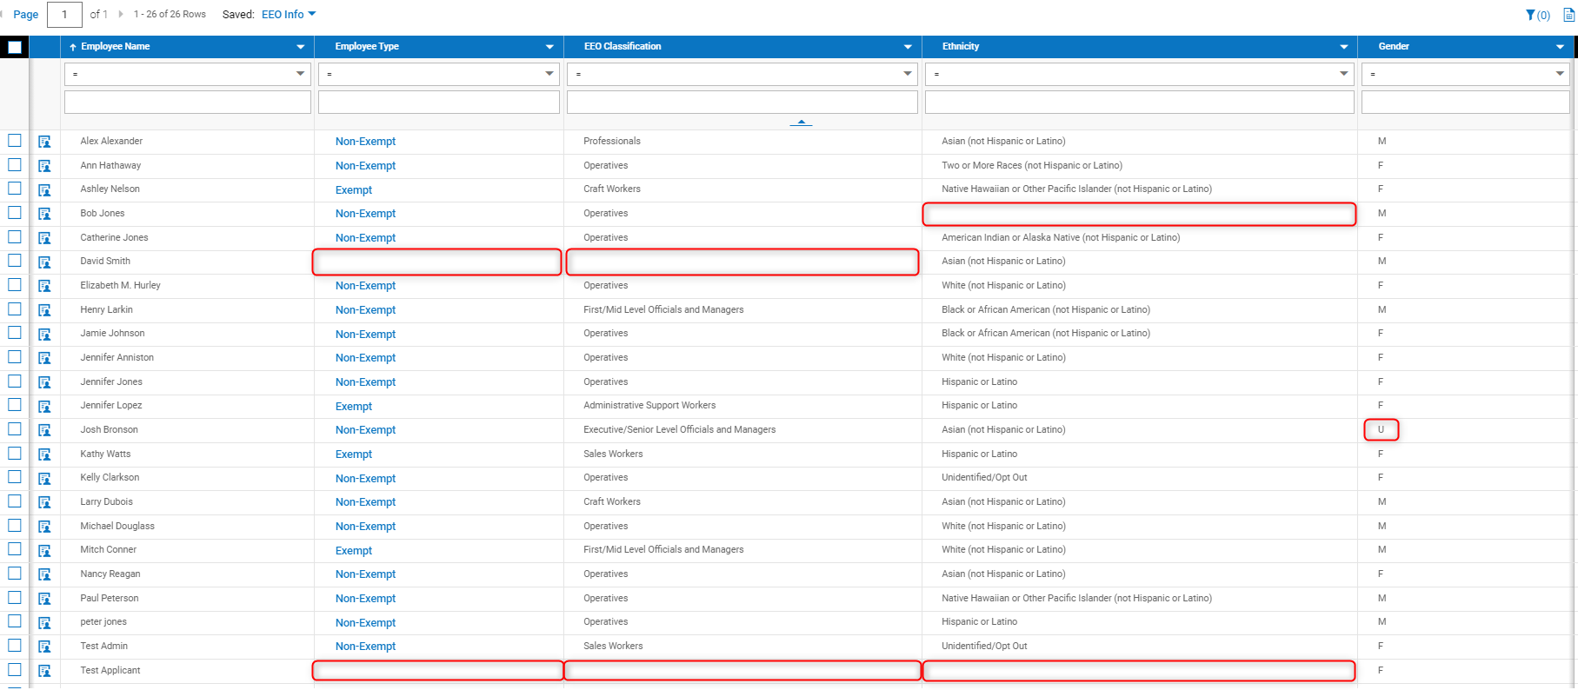Check the box for Test Applicant

click(15, 669)
